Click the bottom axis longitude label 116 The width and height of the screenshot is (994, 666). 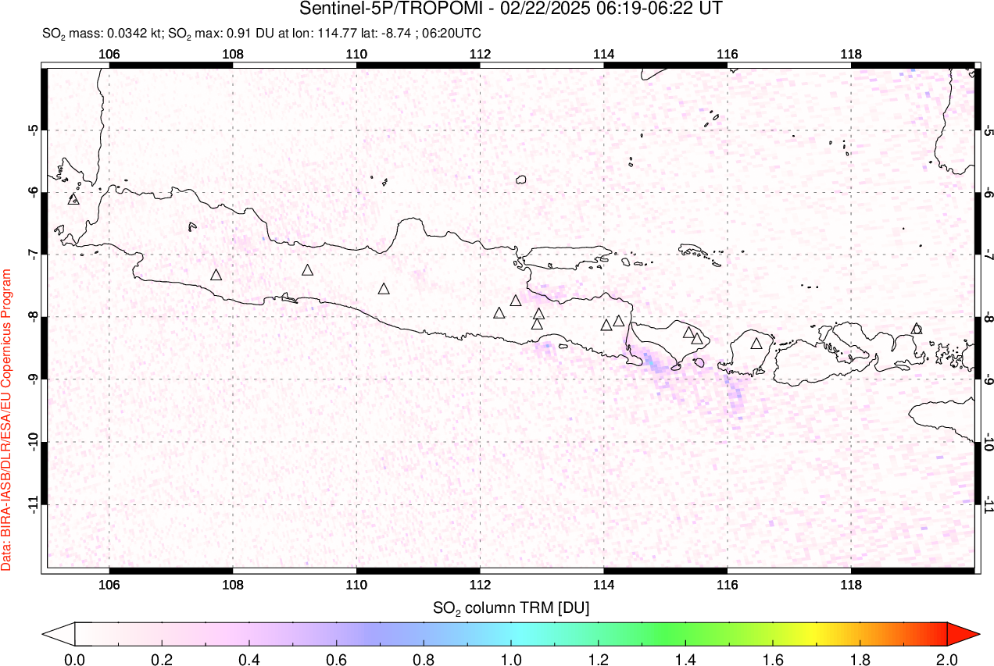[727, 585]
